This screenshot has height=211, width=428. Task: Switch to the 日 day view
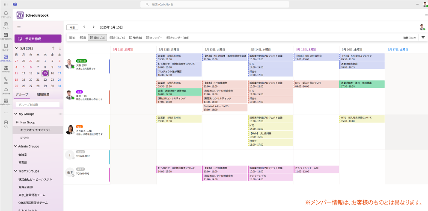72,38
